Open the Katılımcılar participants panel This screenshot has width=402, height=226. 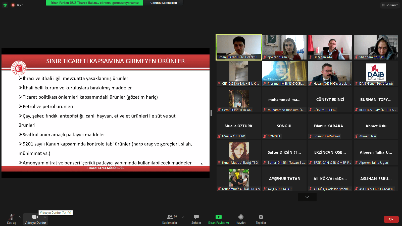click(x=170, y=219)
